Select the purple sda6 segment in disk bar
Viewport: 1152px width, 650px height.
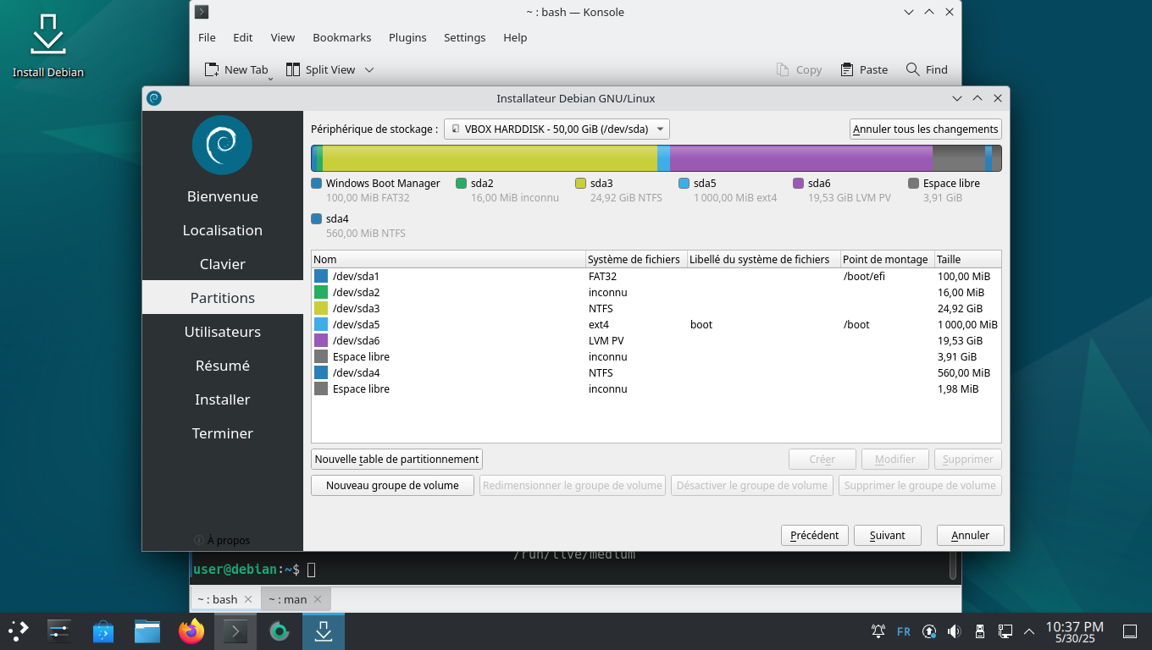[801, 158]
